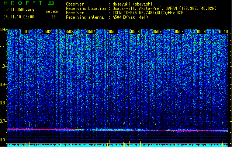Click the kHz axis unit label

pyautogui.click(x=3, y=30)
